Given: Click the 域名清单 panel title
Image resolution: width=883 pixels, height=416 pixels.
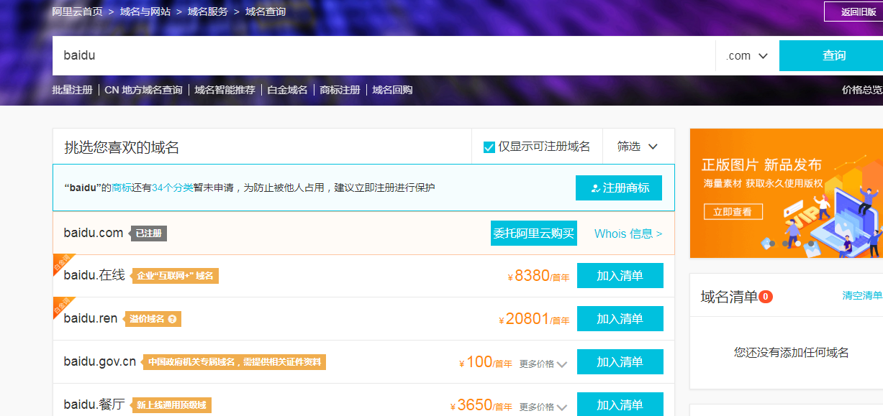Looking at the screenshot, I should [x=729, y=297].
